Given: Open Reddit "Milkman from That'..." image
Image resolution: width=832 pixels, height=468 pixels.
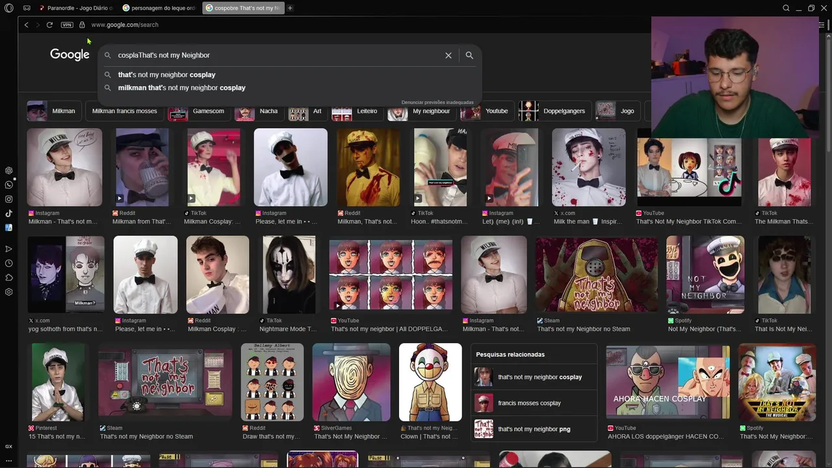Looking at the screenshot, I should point(142,167).
